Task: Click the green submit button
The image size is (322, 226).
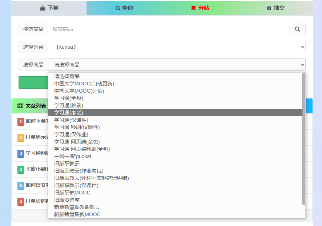Action: pos(33,82)
